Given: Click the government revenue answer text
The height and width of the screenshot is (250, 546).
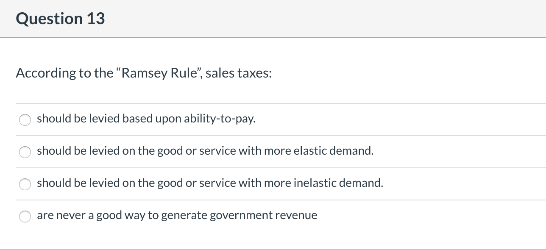Looking at the screenshot, I should (177, 215).
